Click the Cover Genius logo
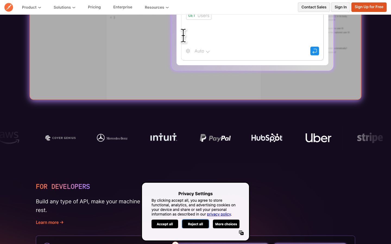 click(x=61, y=138)
